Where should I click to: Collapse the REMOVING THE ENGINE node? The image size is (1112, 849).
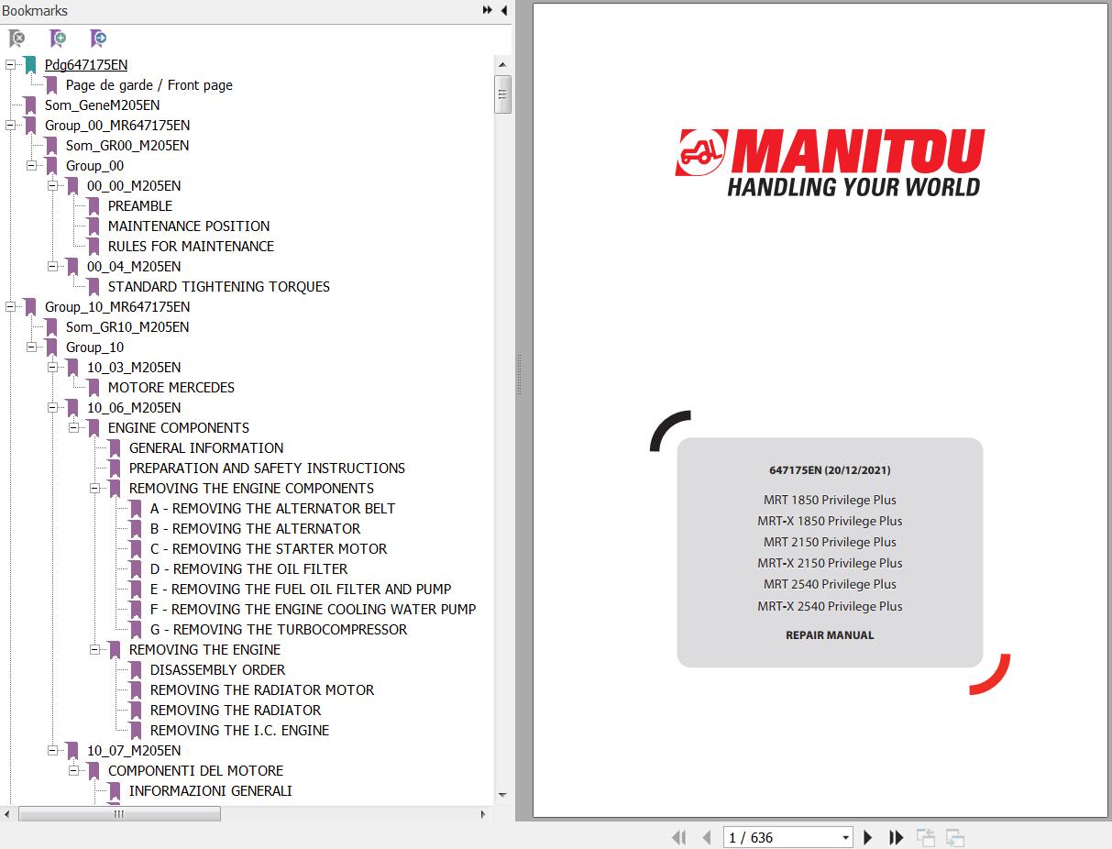[94, 649]
